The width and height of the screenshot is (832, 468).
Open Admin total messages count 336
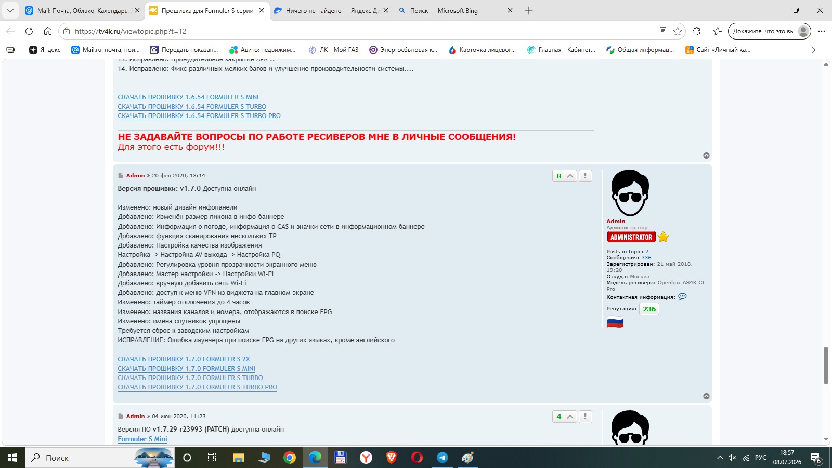click(x=646, y=258)
